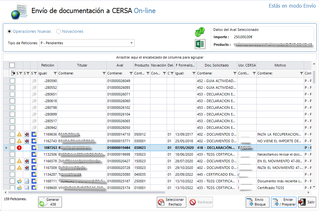Click the "159 Peticiones." count label
Viewport: 319px width, 211px height.
click(x=15, y=199)
